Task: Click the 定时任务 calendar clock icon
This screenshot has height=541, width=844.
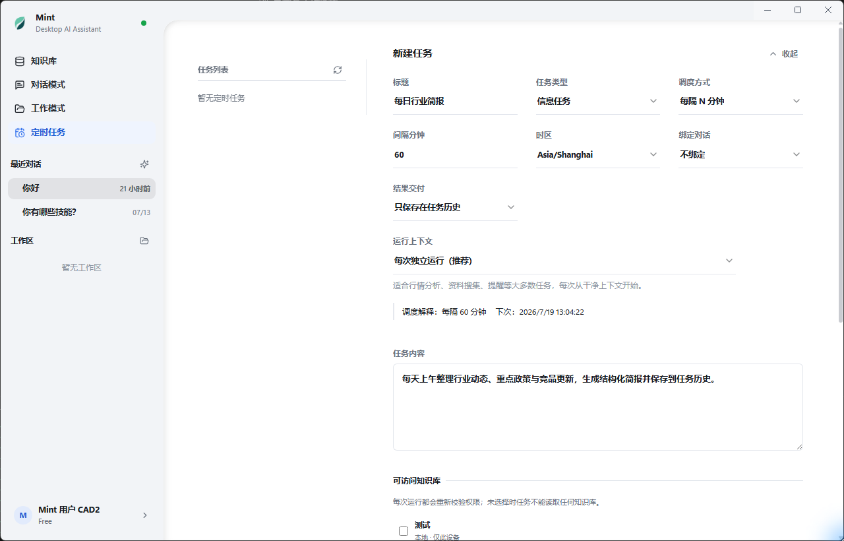Action: click(20, 132)
